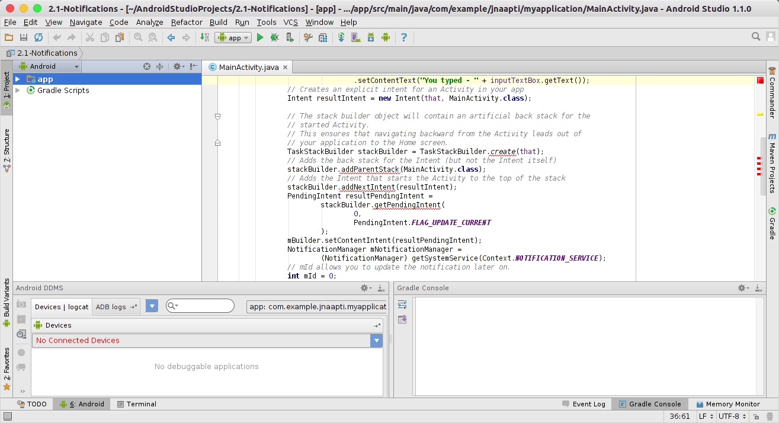
Task: Open Project Structure toolbar icon
Action: (308, 37)
